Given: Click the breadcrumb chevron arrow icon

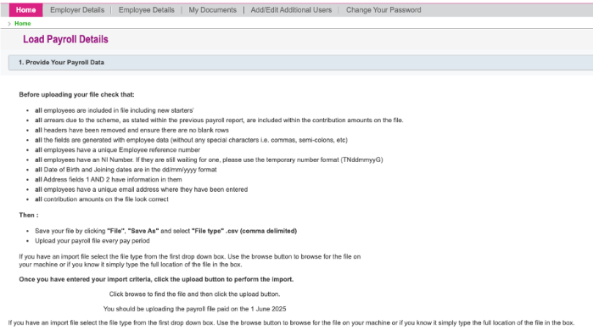Looking at the screenshot, I should coord(9,24).
